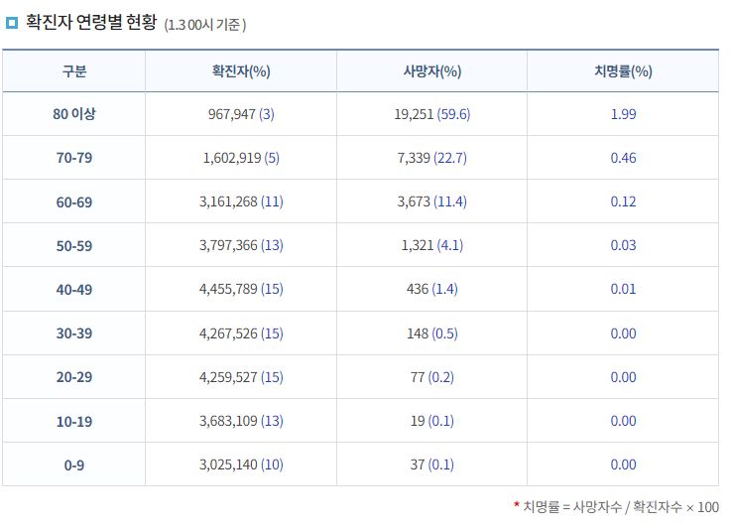Select the 0-9 row label

74,465
